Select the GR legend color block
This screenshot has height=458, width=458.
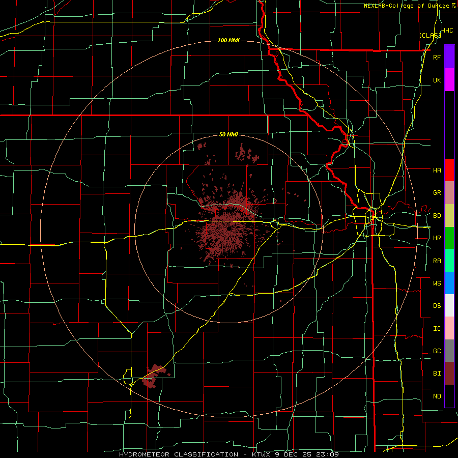(449, 193)
